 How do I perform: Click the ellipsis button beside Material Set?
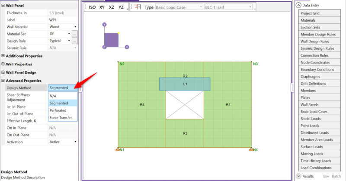pos(74,34)
